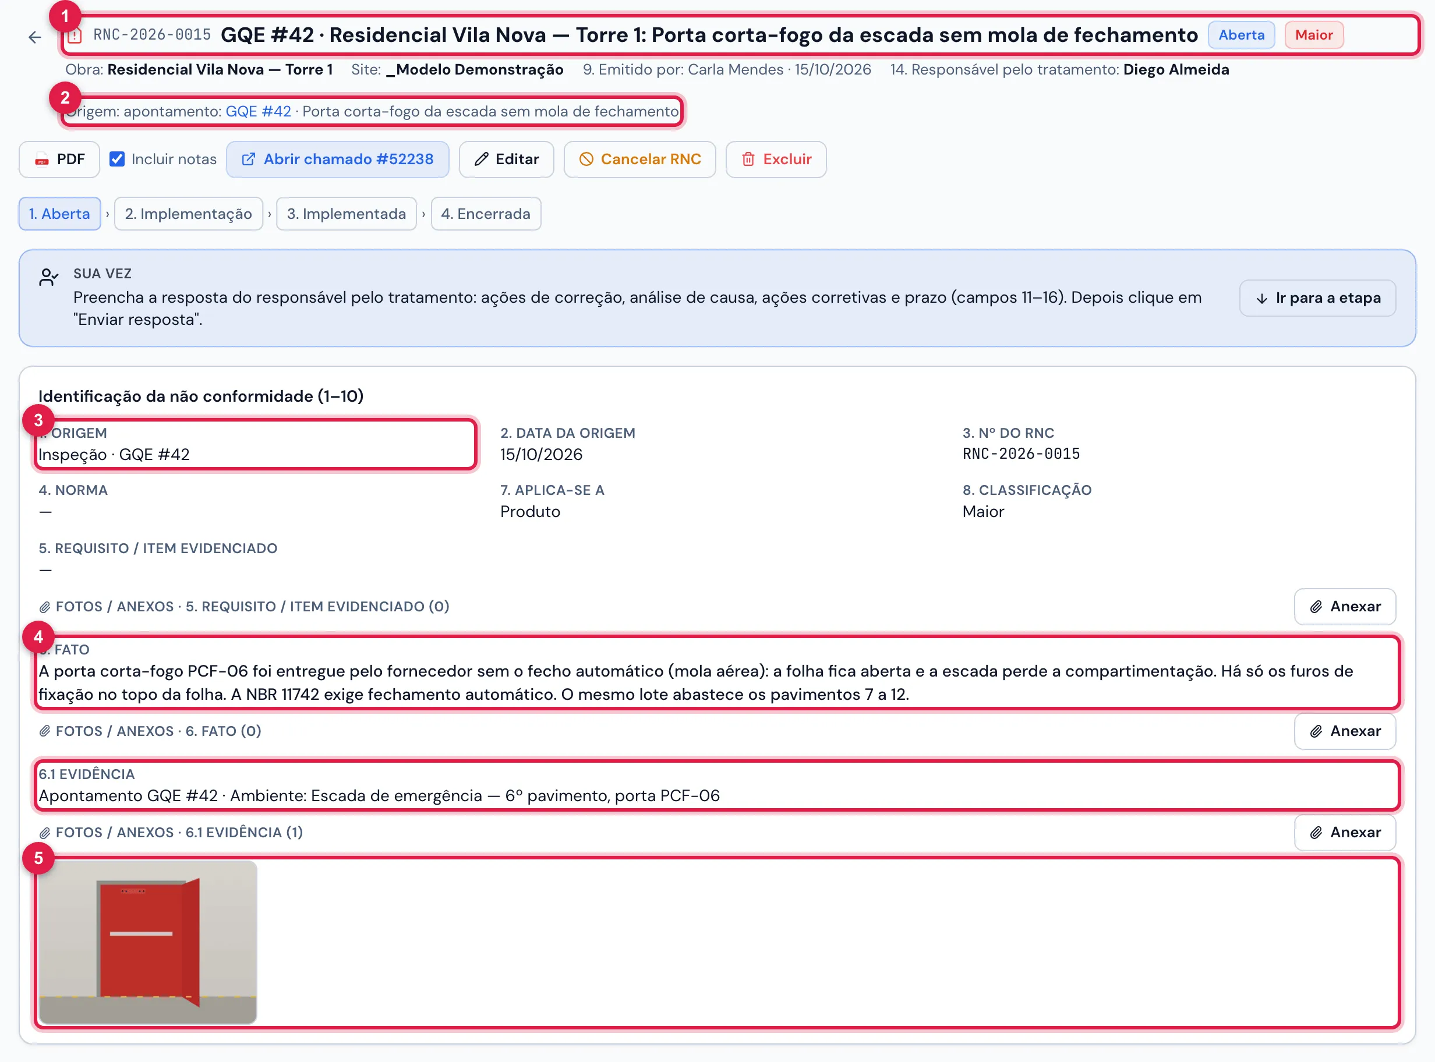
Task: Open chamado #52238 in external link
Action: 338,160
